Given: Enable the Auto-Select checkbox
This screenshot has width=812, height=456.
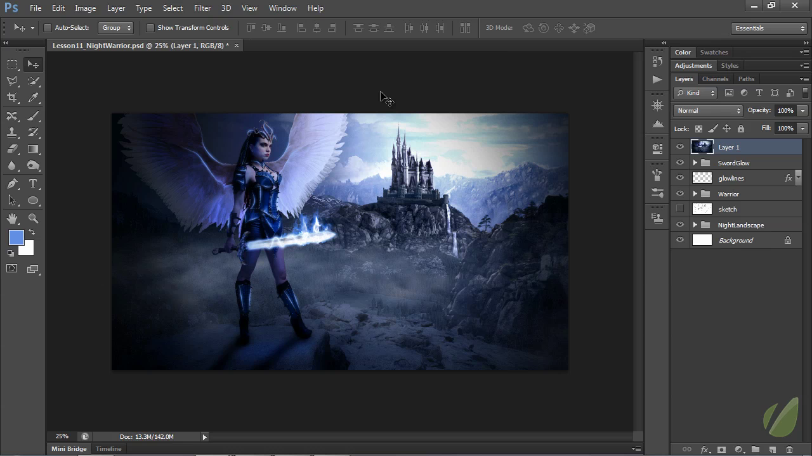Looking at the screenshot, I should coord(48,28).
